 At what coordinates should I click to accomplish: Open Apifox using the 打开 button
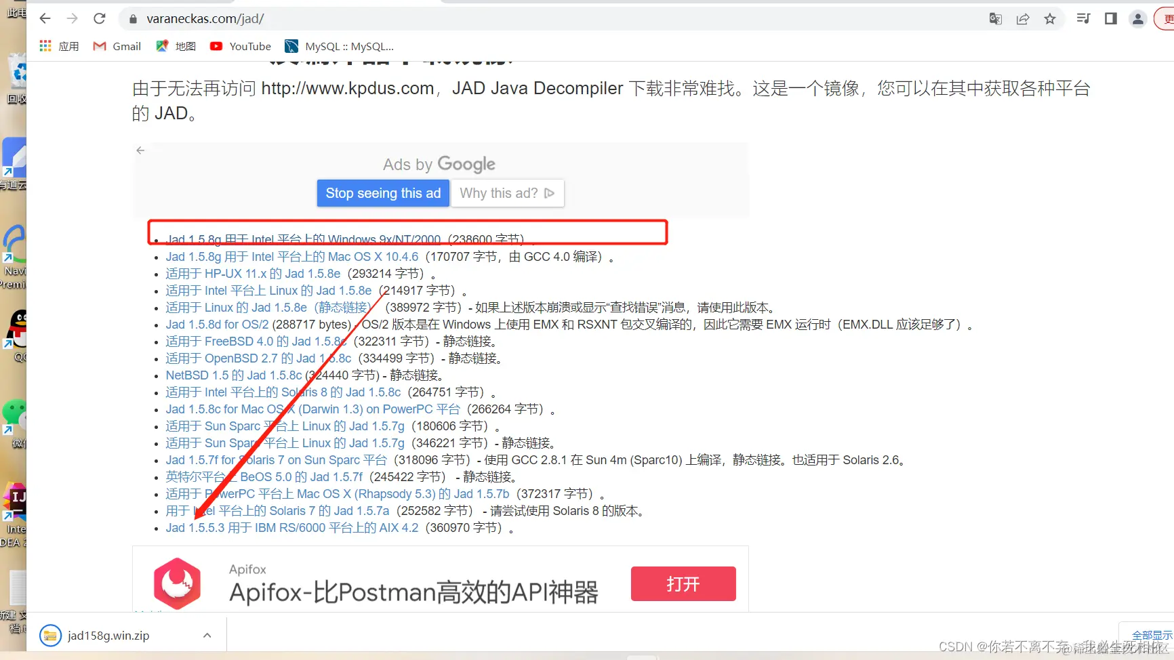pyautogui.click(x=683, y=583)
